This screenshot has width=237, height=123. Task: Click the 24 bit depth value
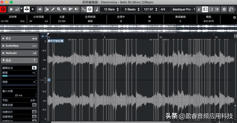(x=31, y=21)
